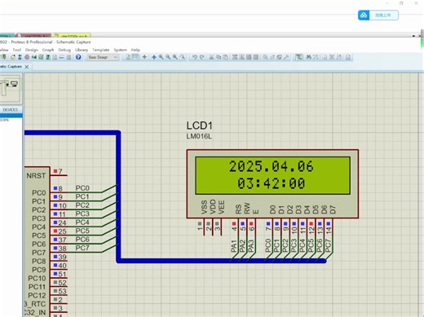Screen dimensions: 424x317
Task: Click the Undo arrow icon
Action: [x=195, y=57]
